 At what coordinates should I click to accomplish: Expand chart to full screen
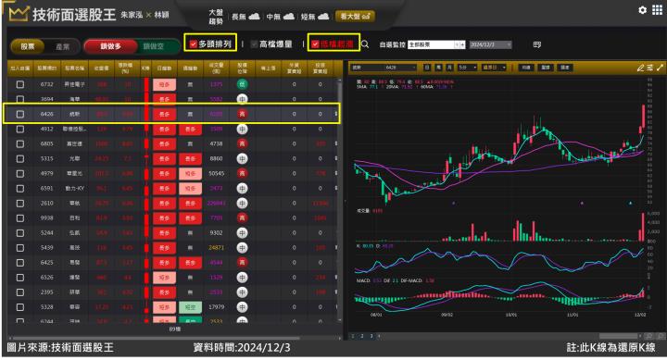[660, 68]
